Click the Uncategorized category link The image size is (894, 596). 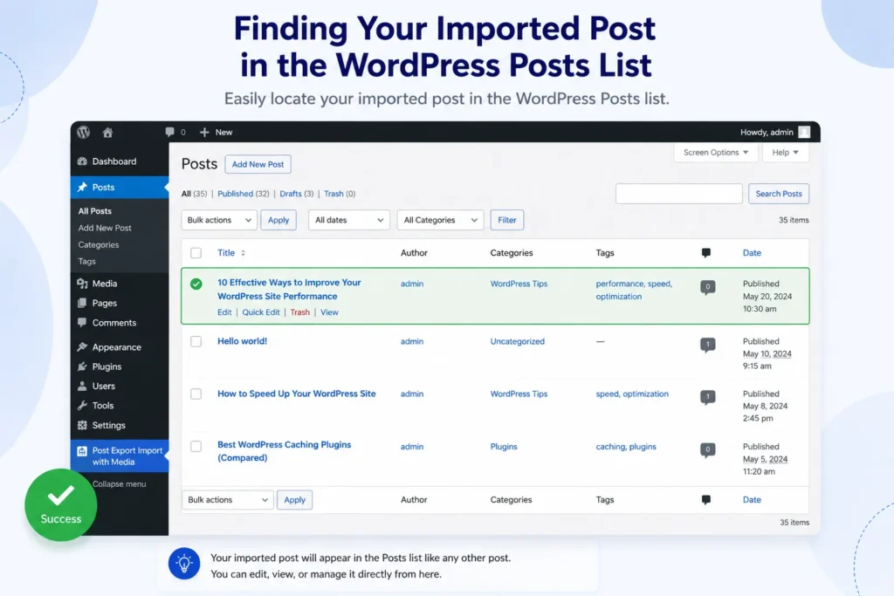point(517,341)
